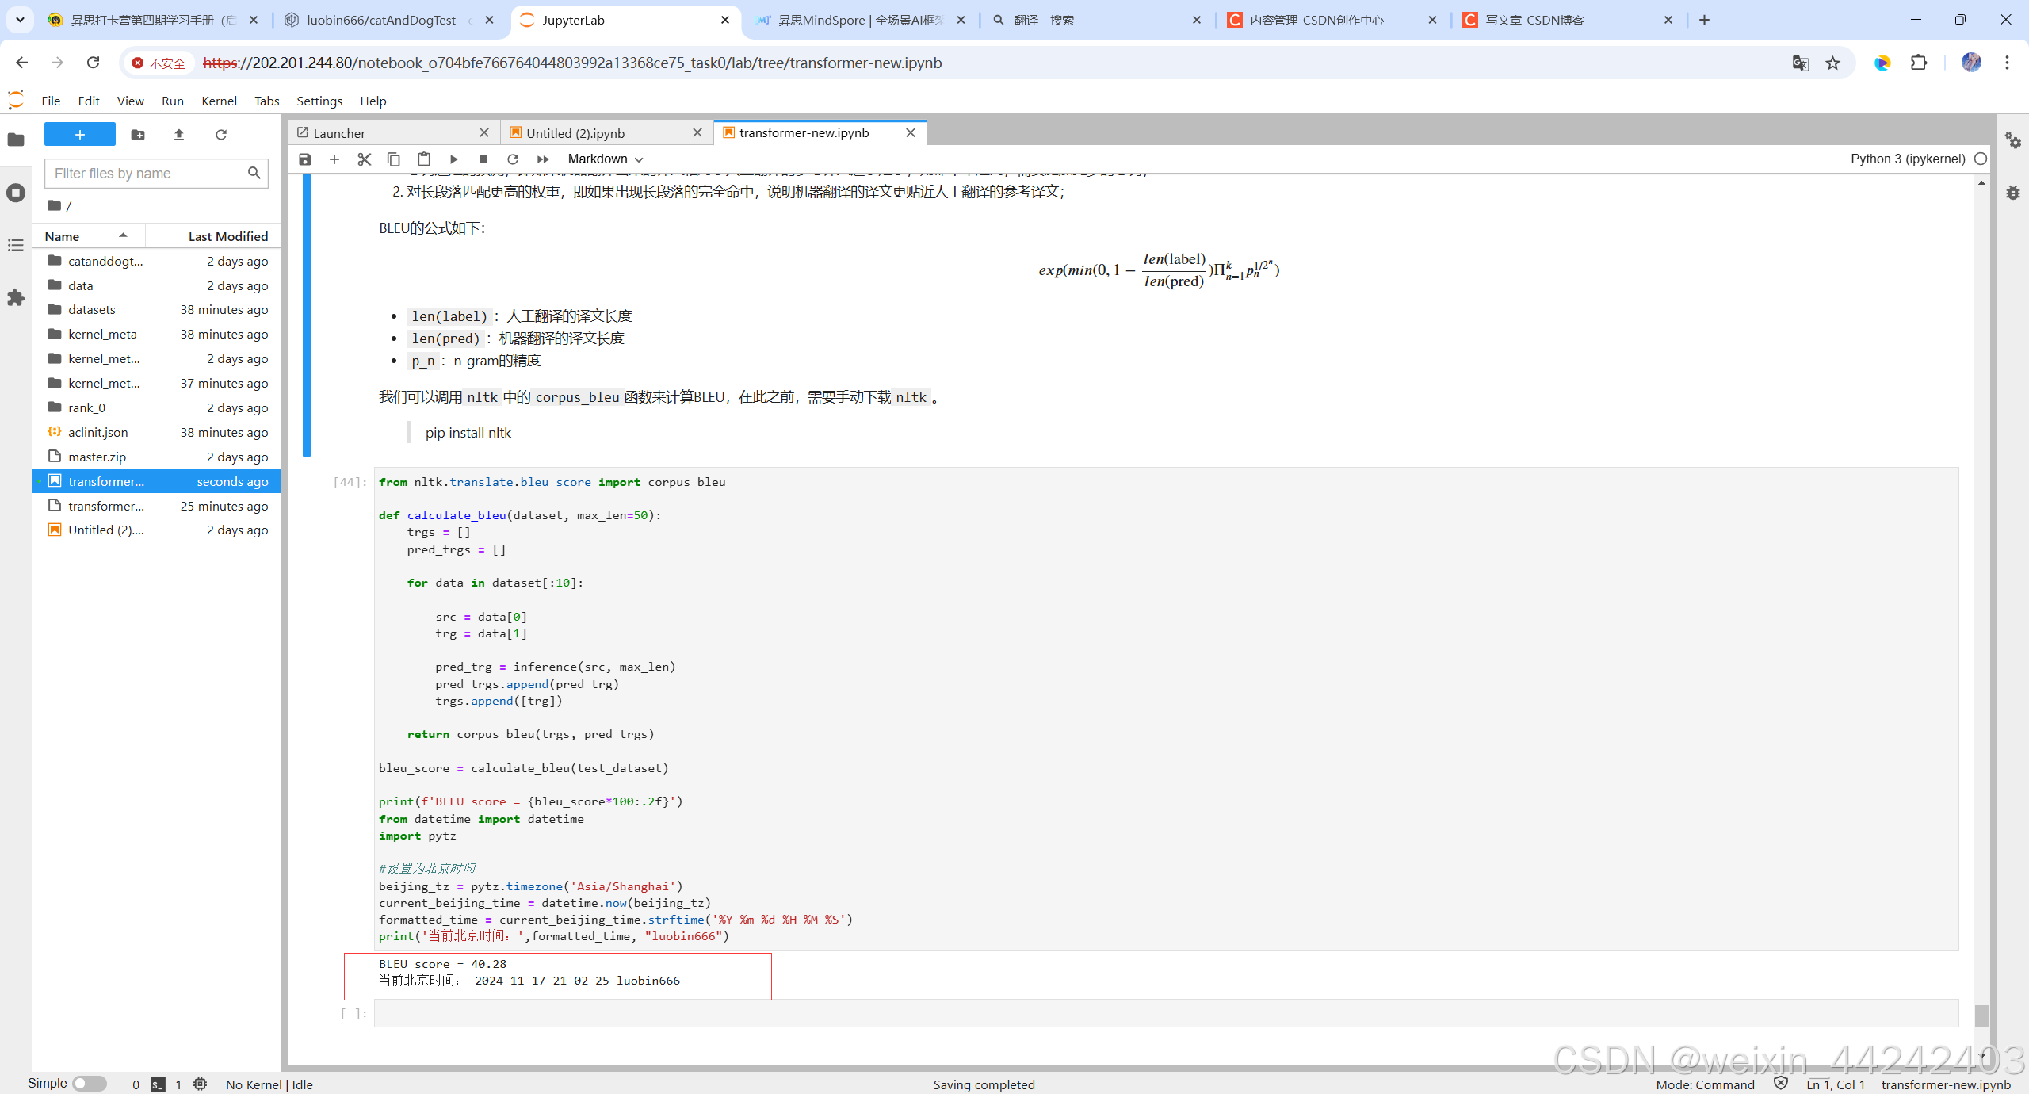Image resolution: width=2029 pixels, height=1094 pixels.
Task: Click the blue new launcher plus button
Action: click(x=79, y=135)
